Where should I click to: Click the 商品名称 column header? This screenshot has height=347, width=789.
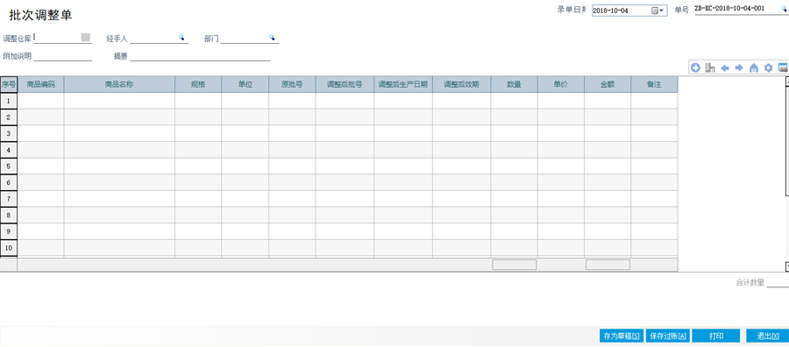119,84
